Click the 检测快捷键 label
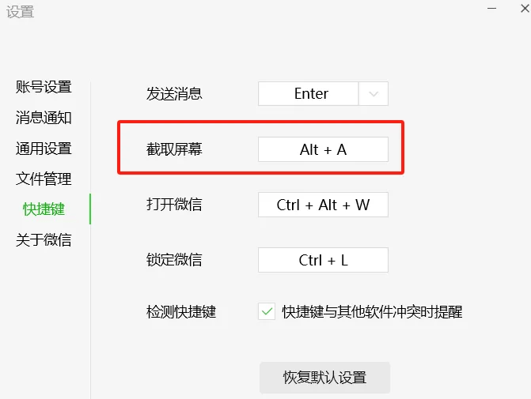531x399 pixels. point(181,312)
